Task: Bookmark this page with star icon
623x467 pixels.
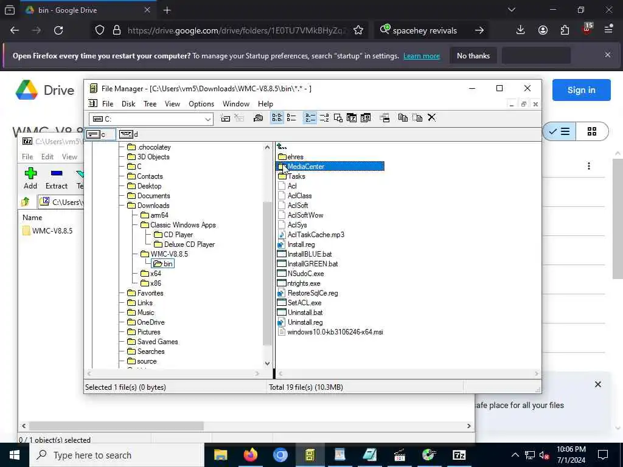Action: click(358, 30)
